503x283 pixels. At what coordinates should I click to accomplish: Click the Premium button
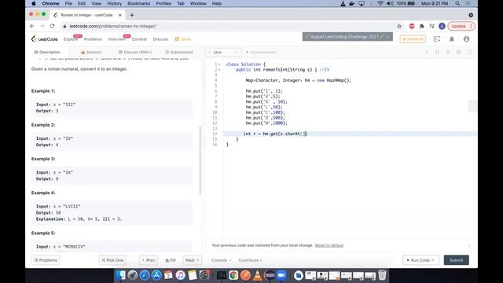point(413,39)
